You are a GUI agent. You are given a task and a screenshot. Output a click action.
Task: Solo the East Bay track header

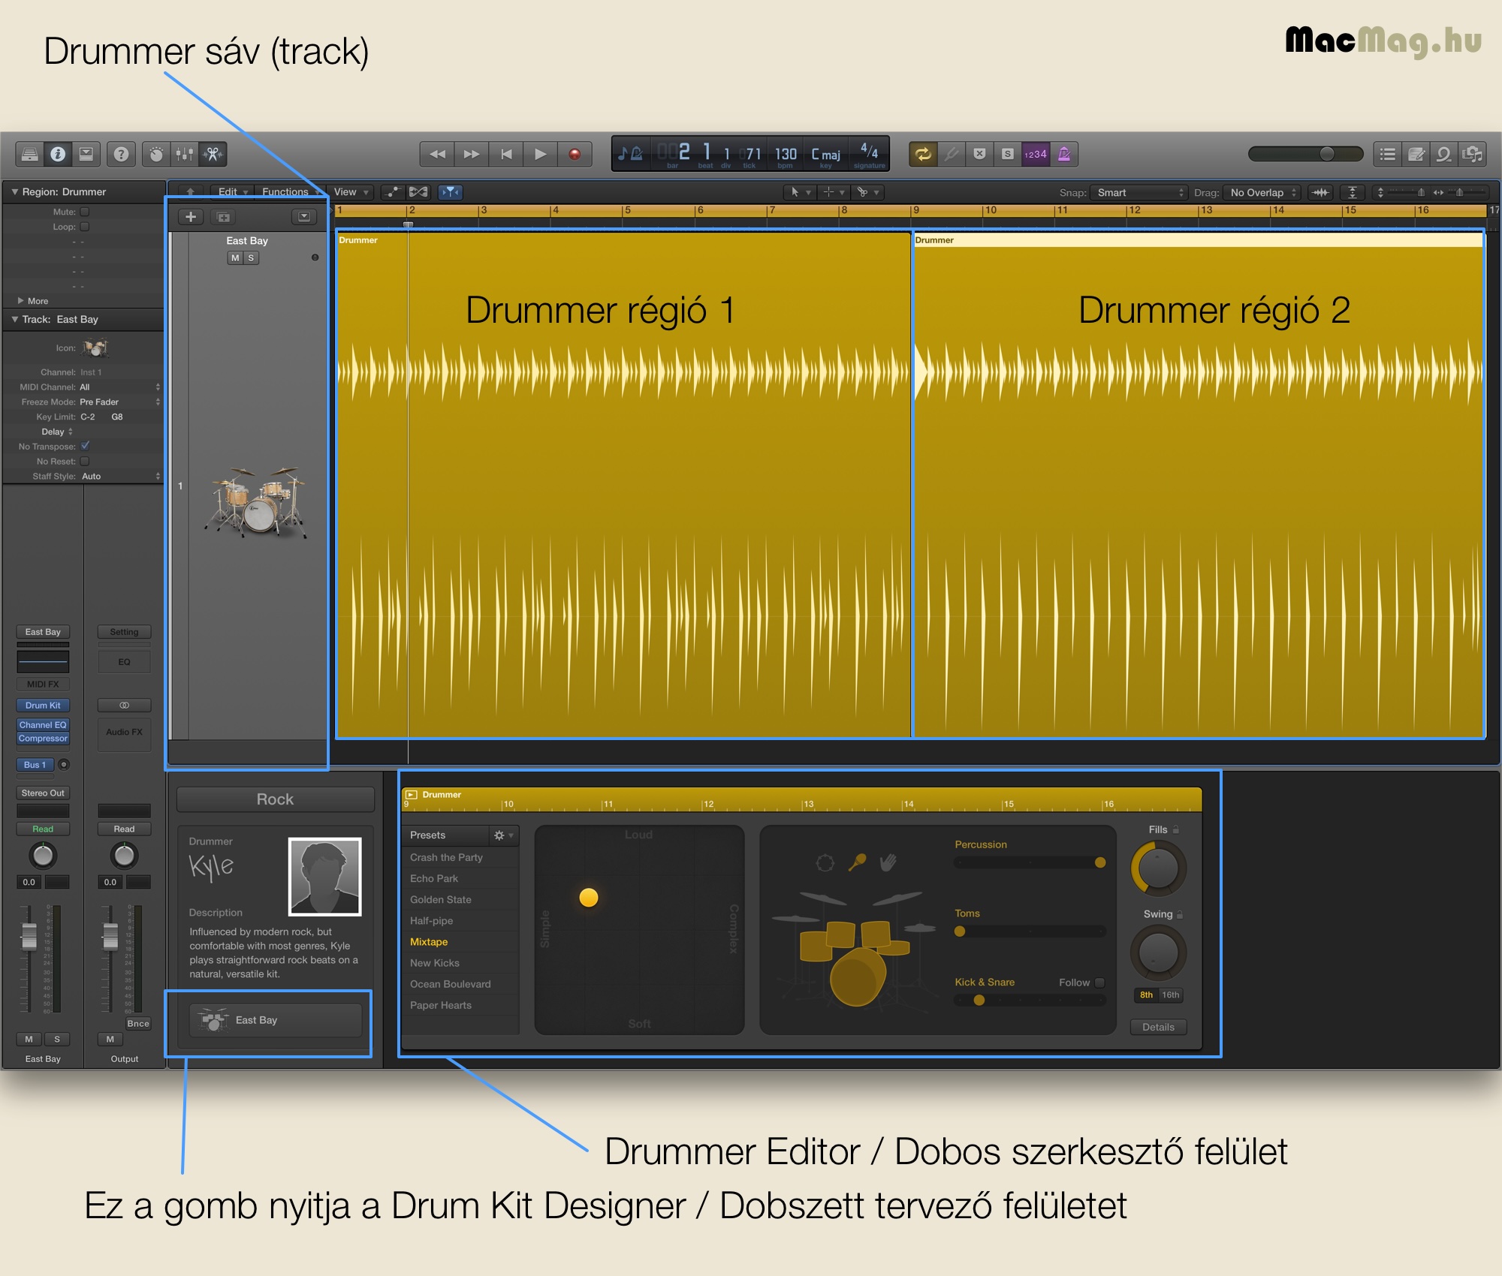[x=251, y=257]
